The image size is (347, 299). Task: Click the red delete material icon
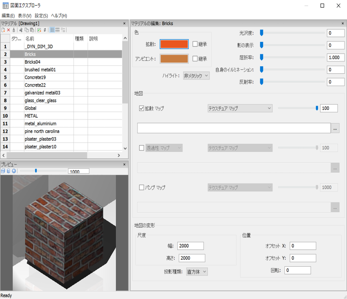coord(8,30)
